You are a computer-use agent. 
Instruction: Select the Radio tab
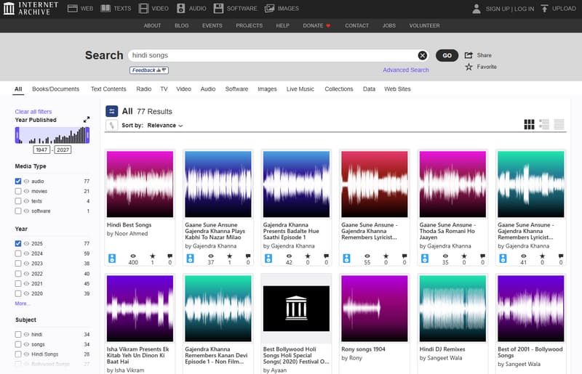click(143, 89)
